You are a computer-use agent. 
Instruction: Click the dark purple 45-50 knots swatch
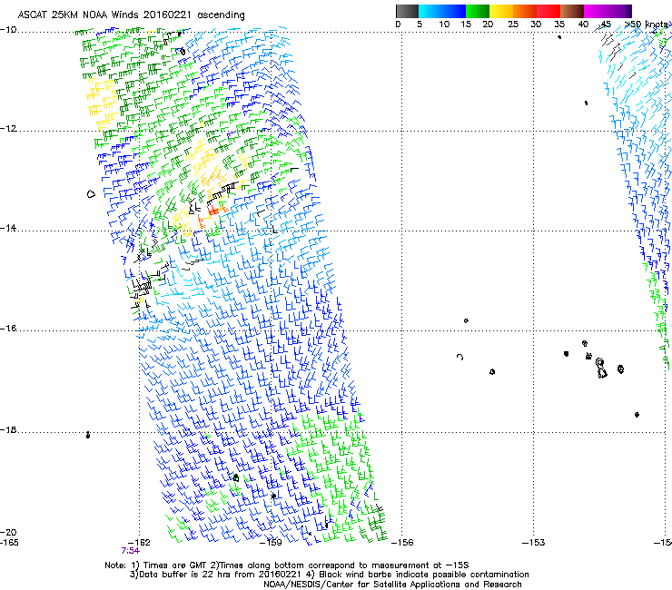619,11
